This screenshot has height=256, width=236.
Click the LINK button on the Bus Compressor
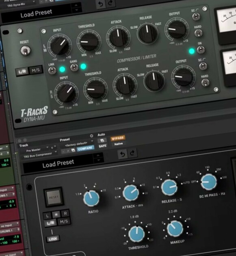tap(53, 239)
